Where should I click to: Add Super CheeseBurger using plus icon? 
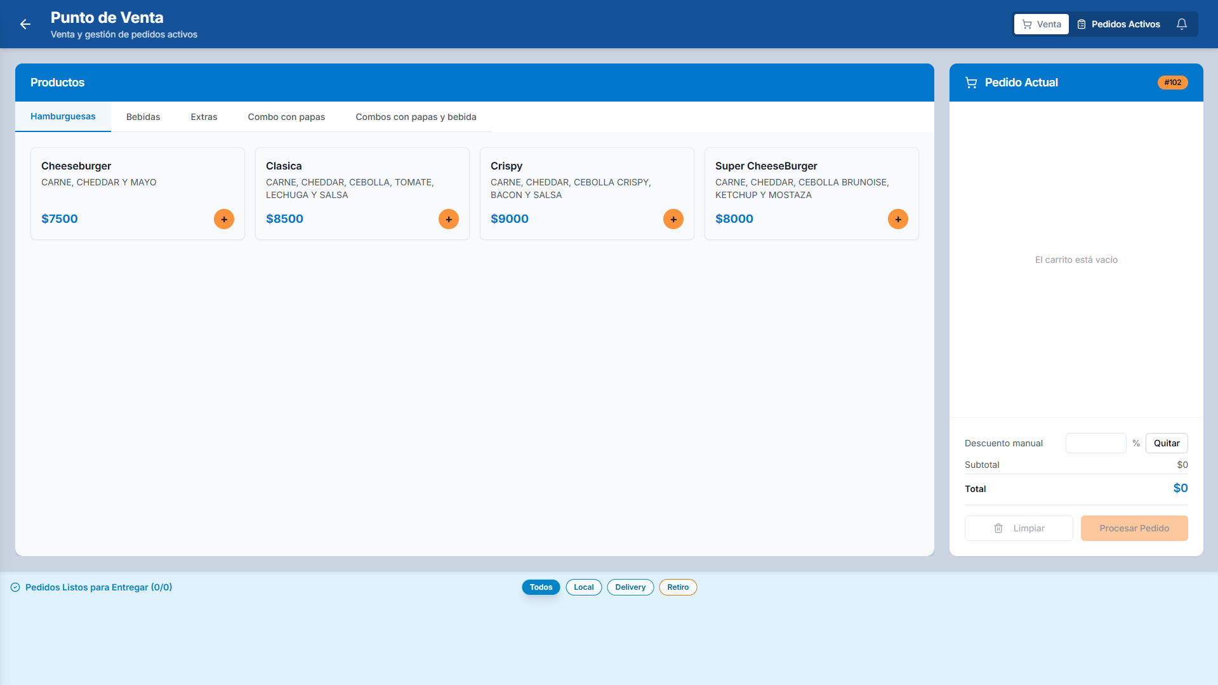[x=898, y=219]
